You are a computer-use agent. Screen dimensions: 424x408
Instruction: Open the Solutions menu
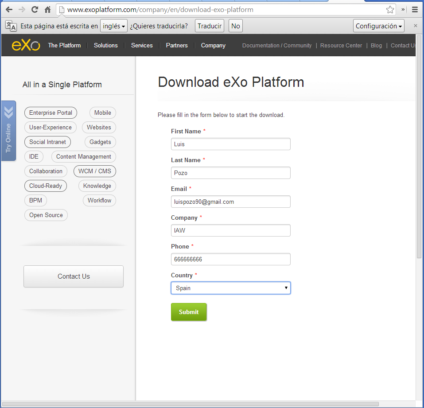tap(105, 45)
